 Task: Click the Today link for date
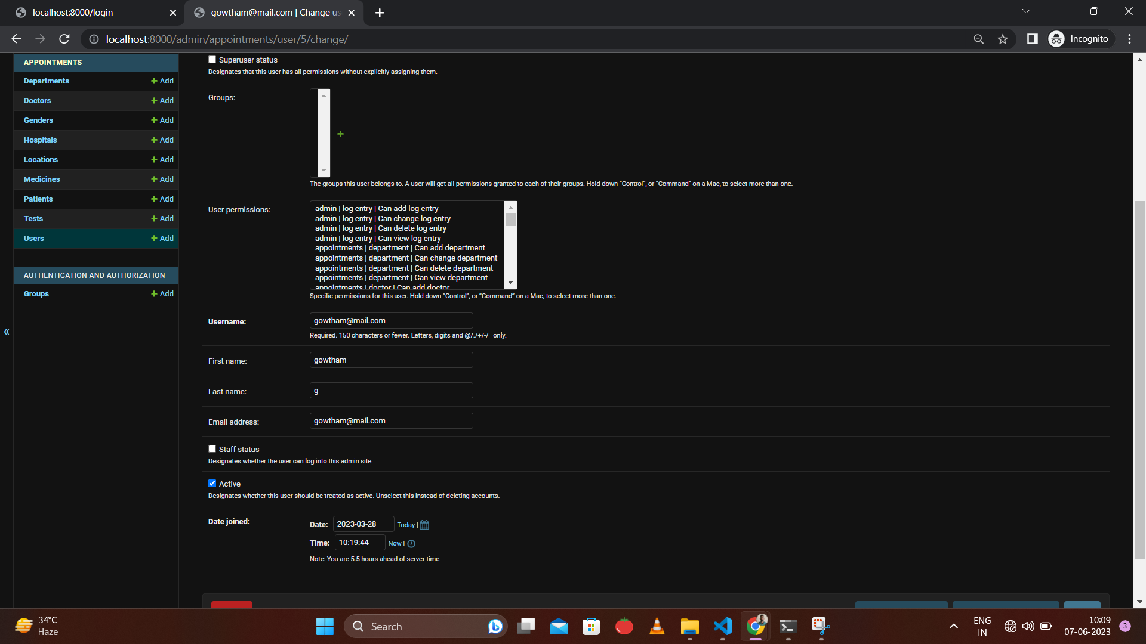[406, 525]
